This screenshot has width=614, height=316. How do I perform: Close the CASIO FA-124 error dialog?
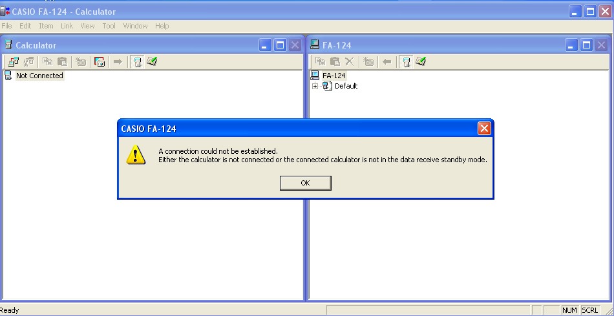tap(484, 128)
